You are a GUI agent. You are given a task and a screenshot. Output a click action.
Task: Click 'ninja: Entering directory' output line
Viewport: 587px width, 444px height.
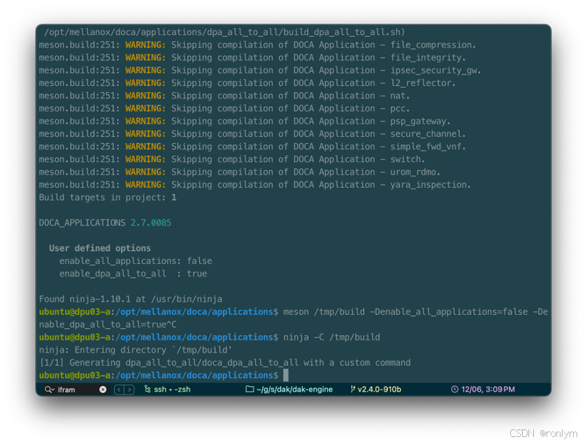(x=136, y=350)
